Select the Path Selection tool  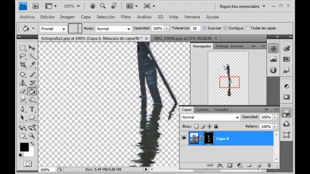[23, 117]
